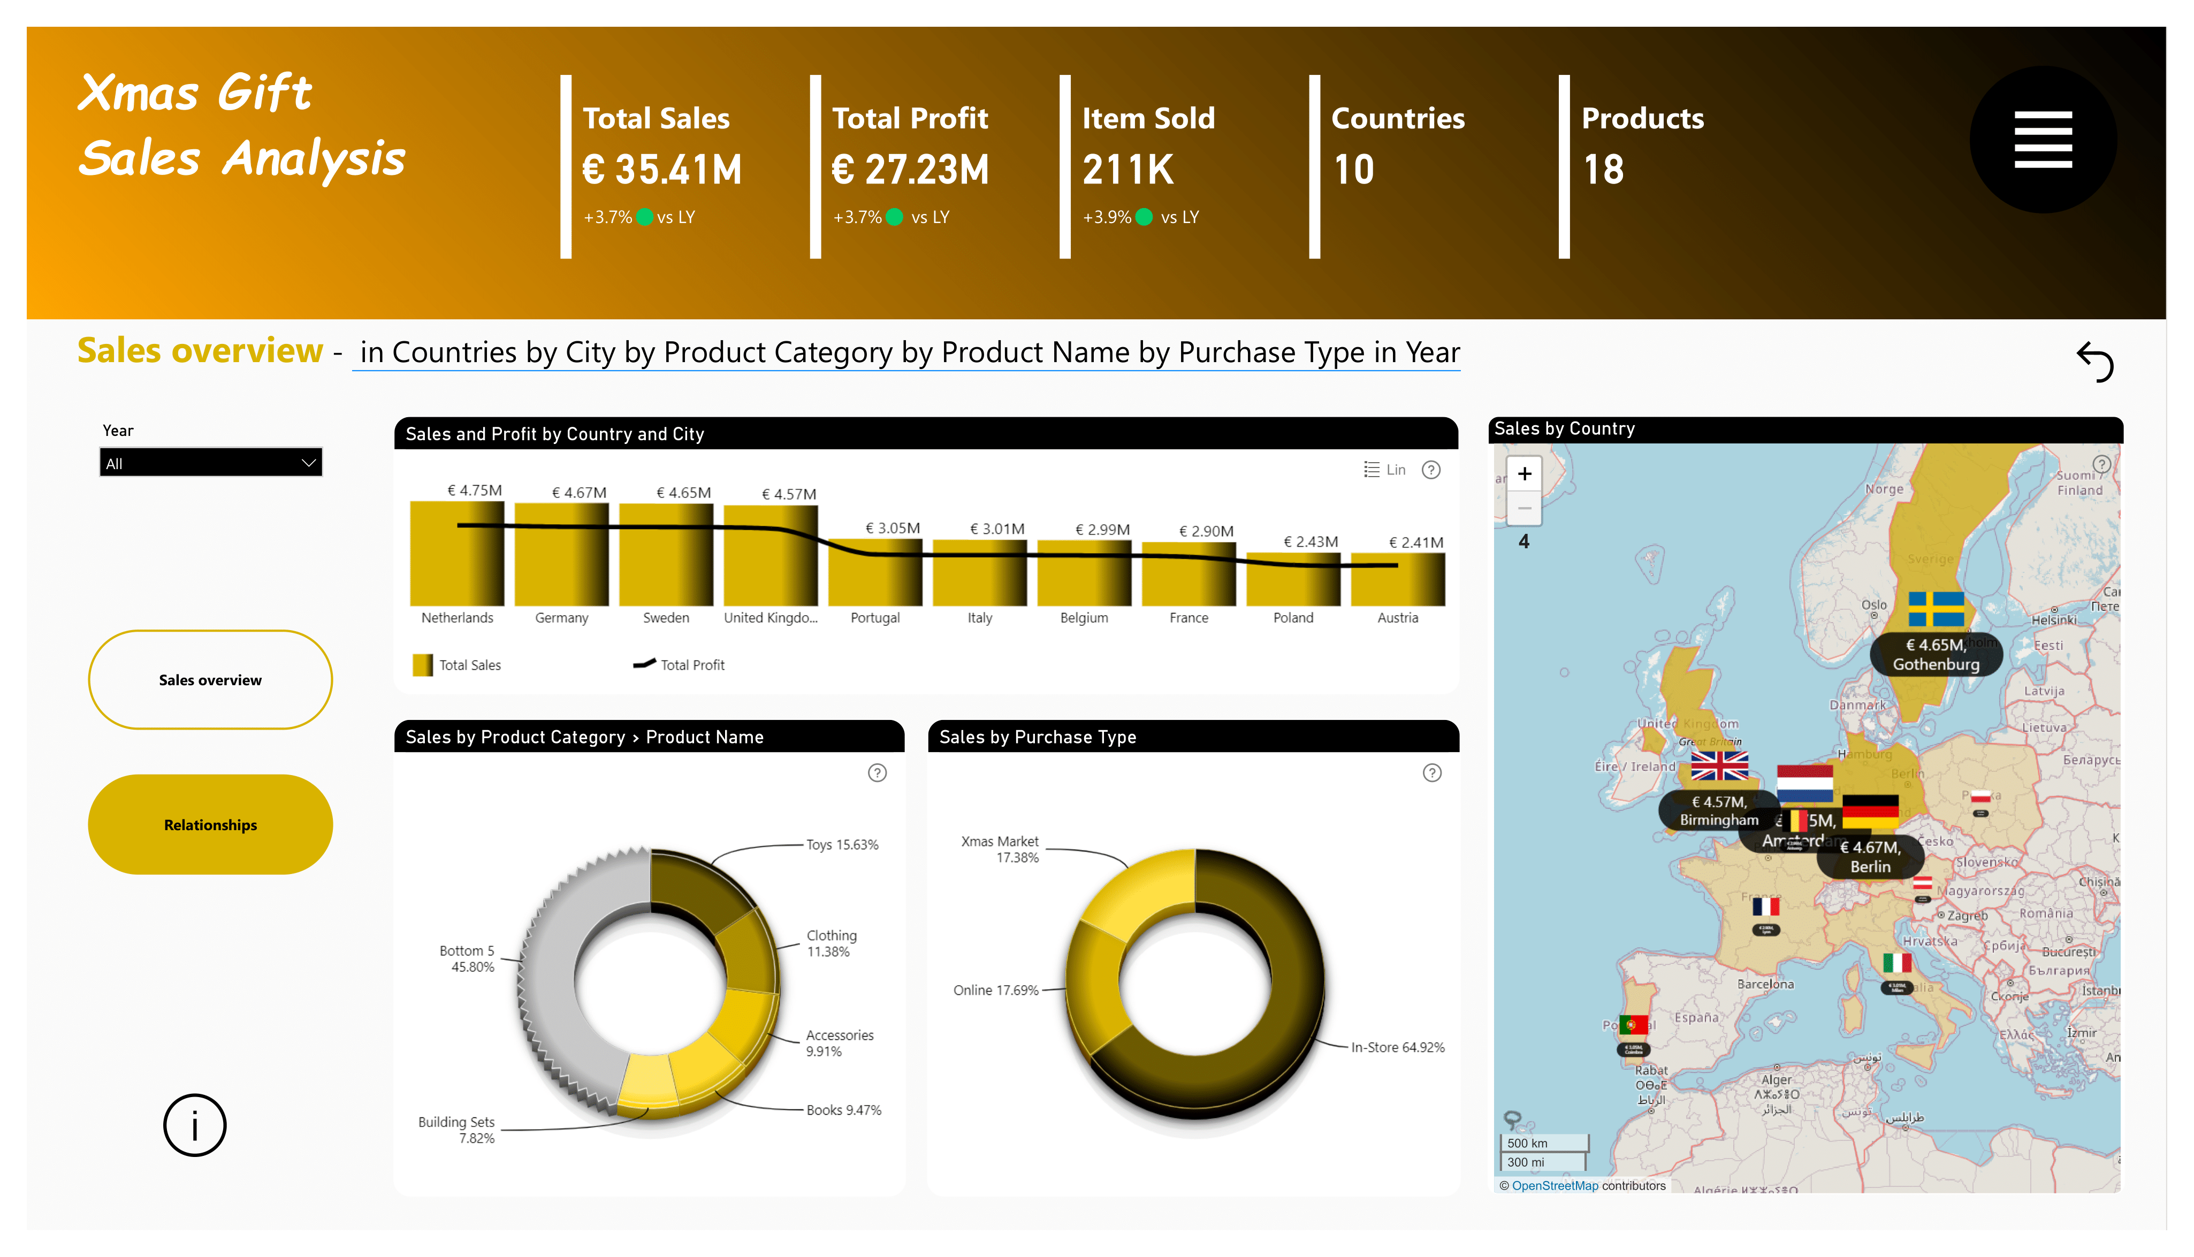Click the back arrow icon
Viewport: 2194px width, 1257px height.
click(x=2094, y=361)
